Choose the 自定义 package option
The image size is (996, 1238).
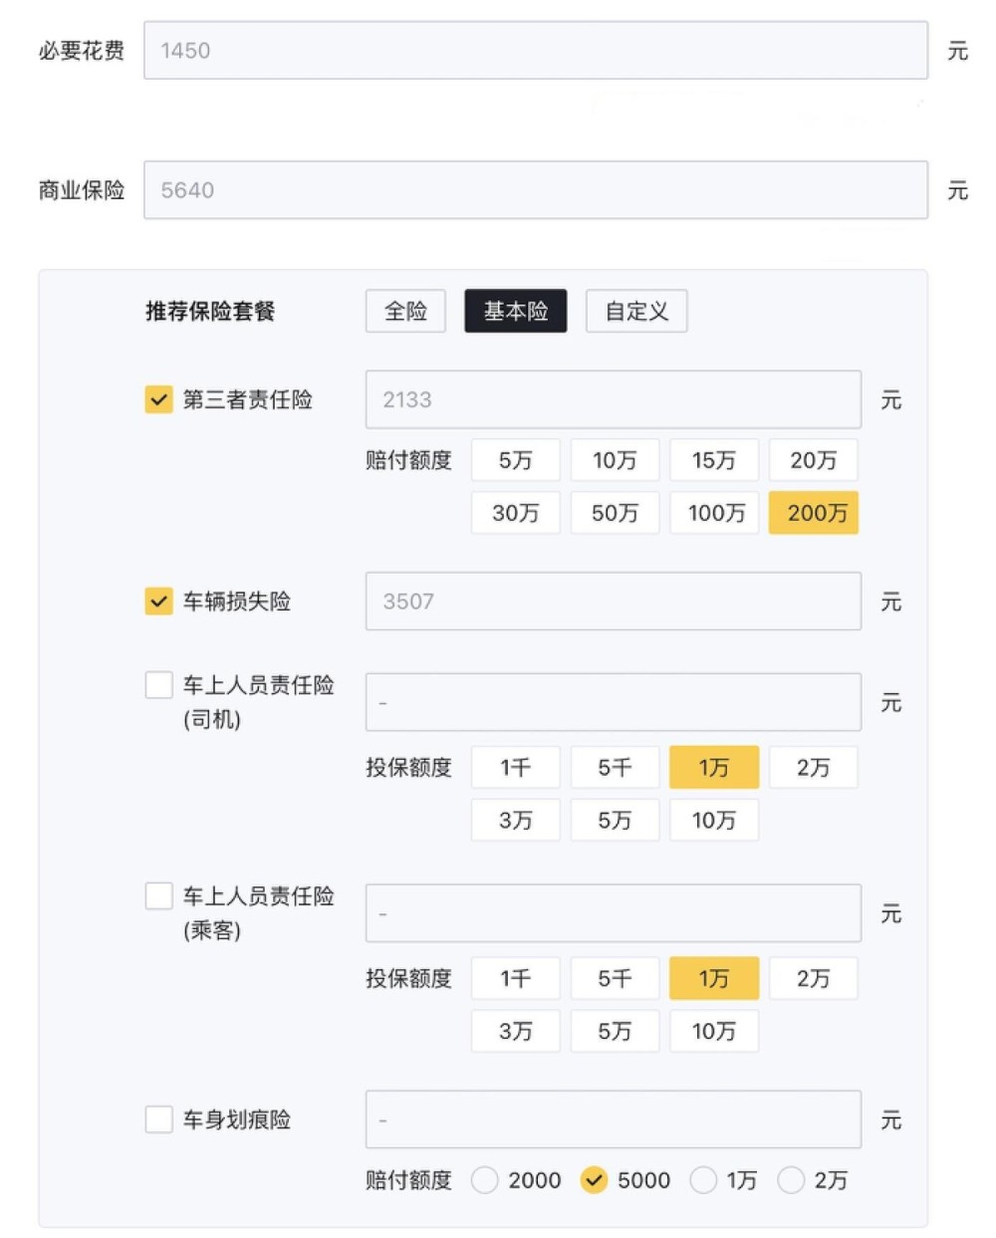[636, 312]
